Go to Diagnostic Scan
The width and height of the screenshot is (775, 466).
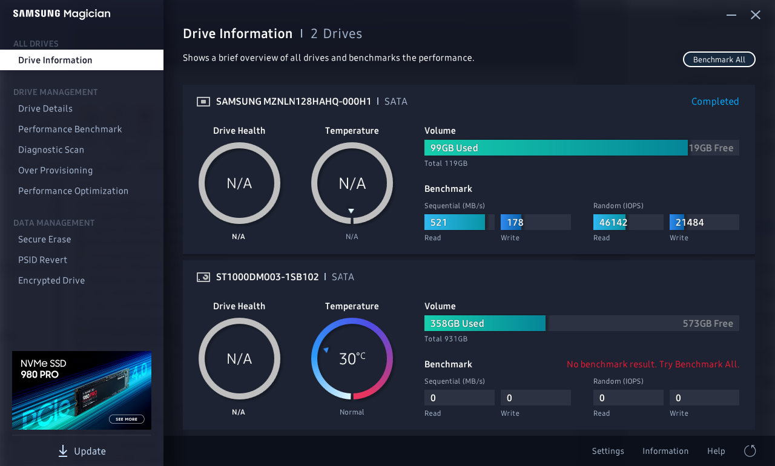coord(51,149)
